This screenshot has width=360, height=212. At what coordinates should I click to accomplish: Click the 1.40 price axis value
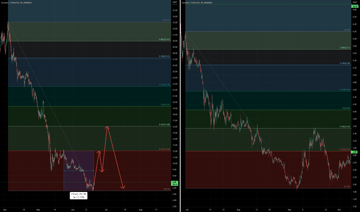355,207
